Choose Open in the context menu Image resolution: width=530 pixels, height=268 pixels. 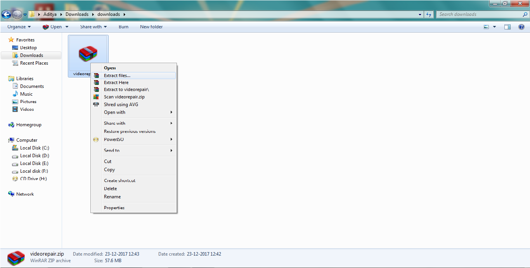[133, 68]
